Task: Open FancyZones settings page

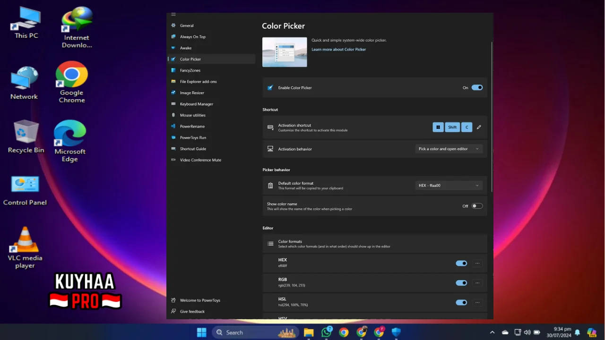Action: click(x=190, y=70)
